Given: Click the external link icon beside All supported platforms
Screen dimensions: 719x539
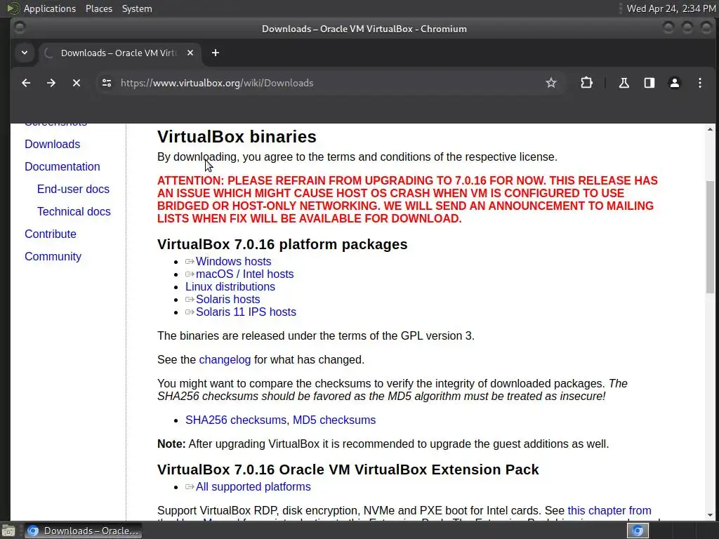Looking at the screenshot, I should coord(190,487).
